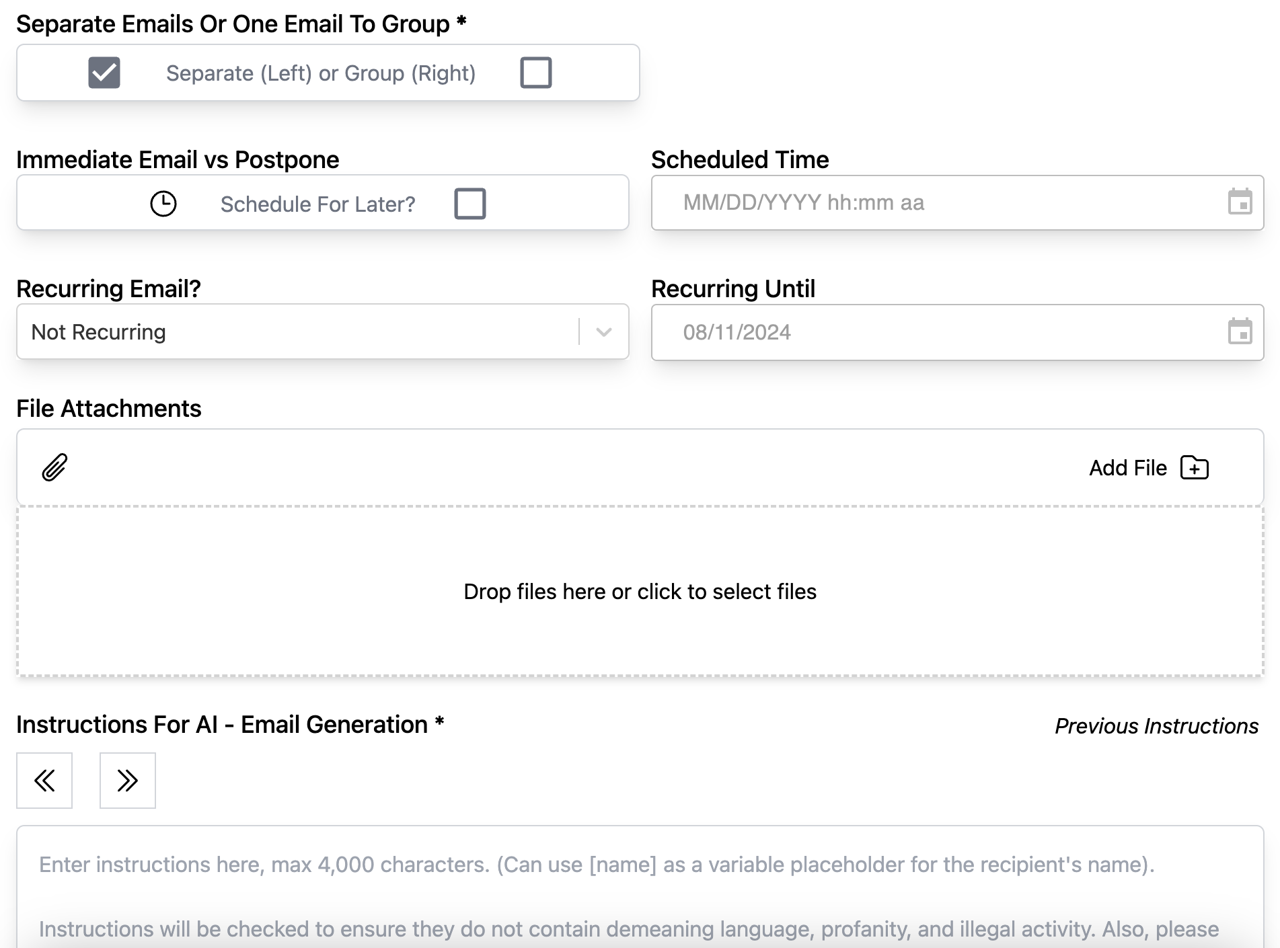Screen dimensions: 1280x948
Task: Go to next instructions with double-right arrows
Action: tap(127, 781)
